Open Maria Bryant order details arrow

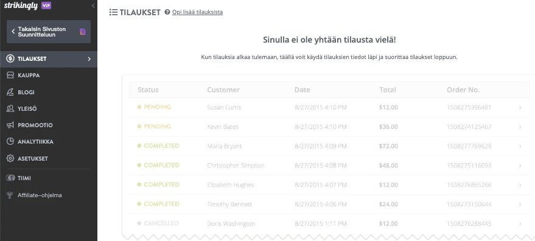[520, 146]
